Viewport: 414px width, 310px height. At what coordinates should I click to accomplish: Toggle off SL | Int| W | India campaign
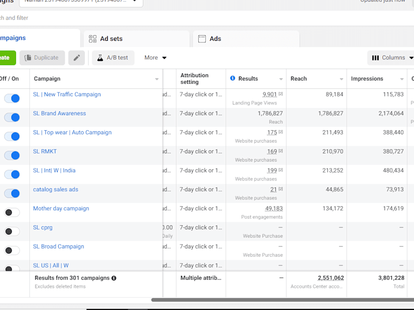[x=12, y=174]
